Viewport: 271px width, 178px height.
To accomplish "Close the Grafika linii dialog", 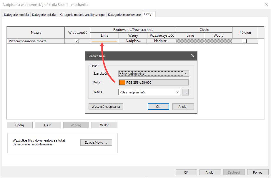I will (x=193, y=56).
